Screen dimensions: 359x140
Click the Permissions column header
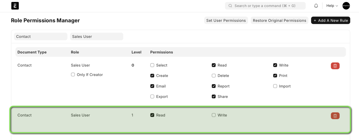pyautogui.click(x=162, y=52)
